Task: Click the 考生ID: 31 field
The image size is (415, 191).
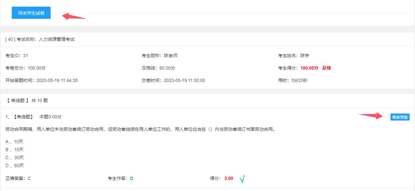Action: click(17, 55)
